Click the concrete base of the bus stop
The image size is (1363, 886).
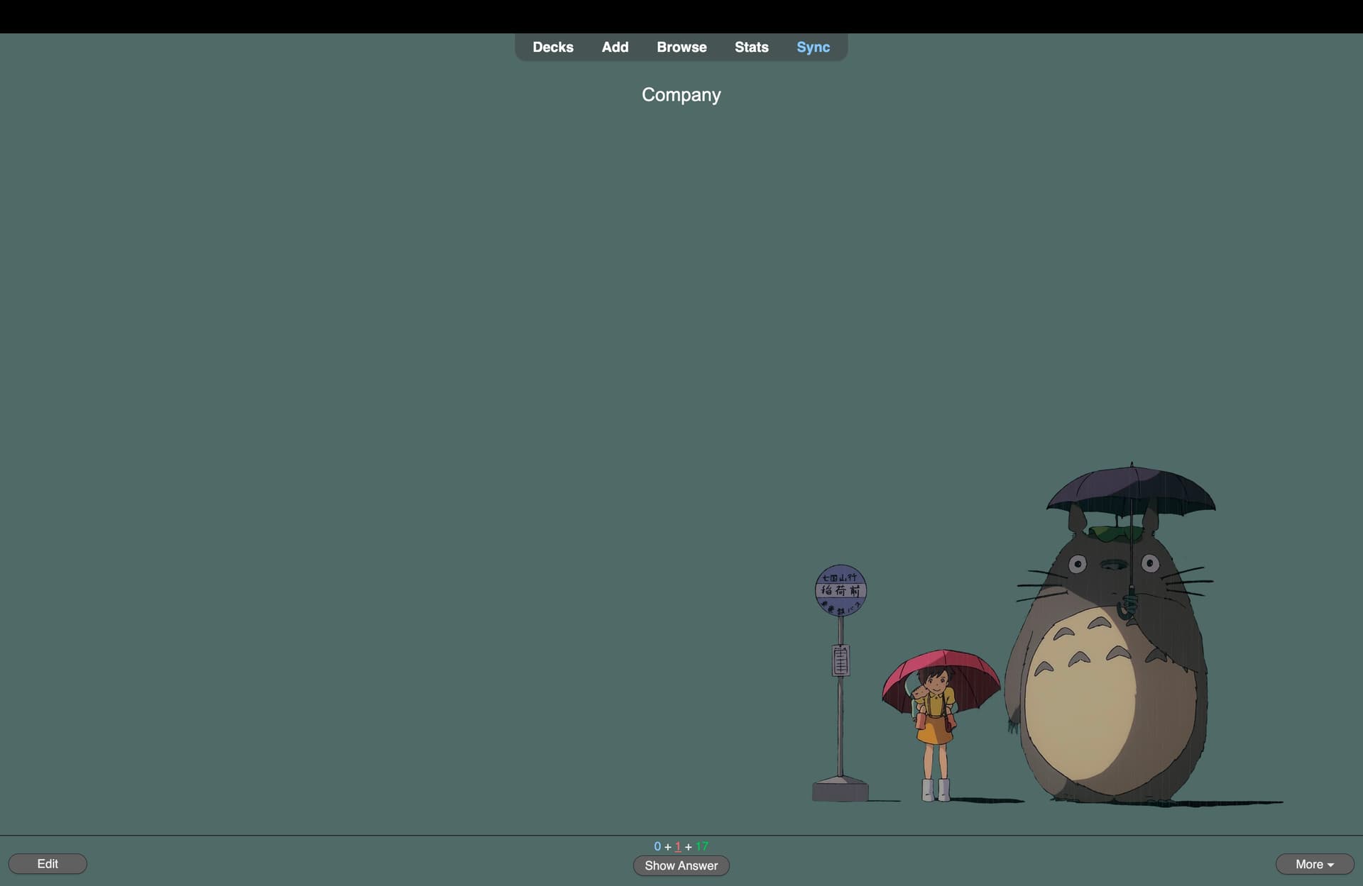click(x=841, y=789)
